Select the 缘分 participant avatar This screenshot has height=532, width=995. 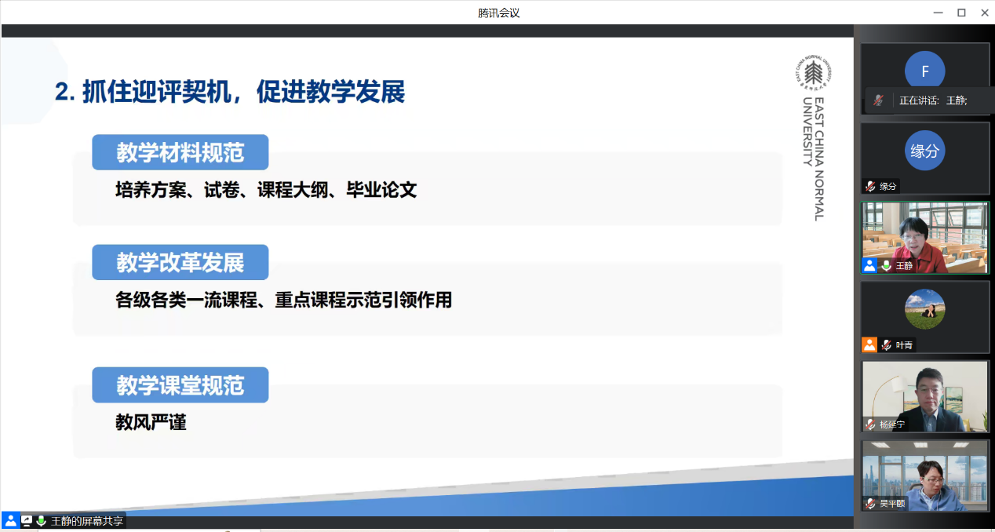[x=924, y=151]
